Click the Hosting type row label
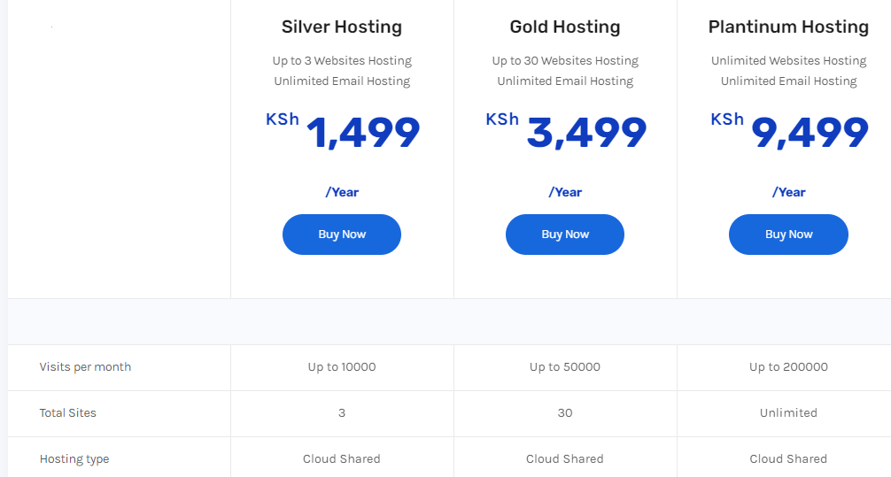 click(x=74, y=458)
